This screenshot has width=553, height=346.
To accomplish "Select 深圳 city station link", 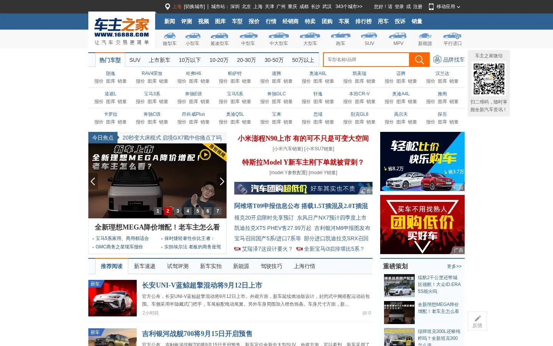I will coord(235,7).
